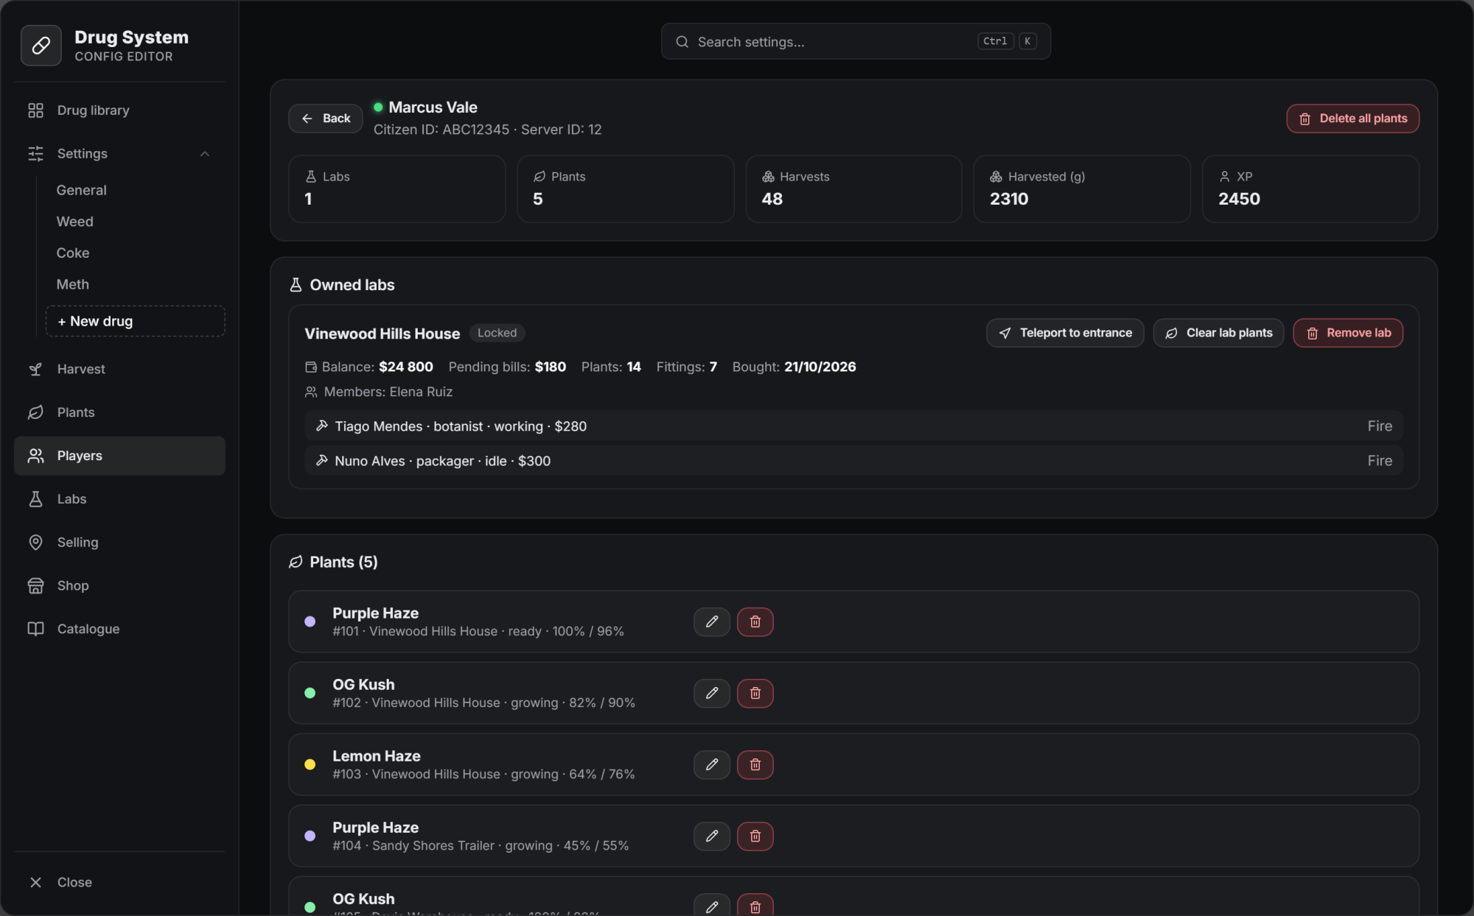
Task: Go to the Plants section
Action: point(119,412)
